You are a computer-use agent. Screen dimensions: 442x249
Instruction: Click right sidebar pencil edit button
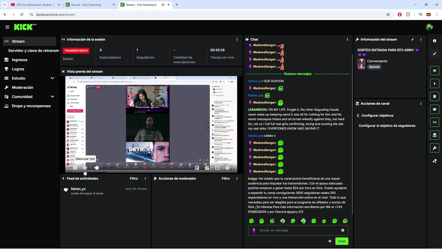(x=434, y=54)
